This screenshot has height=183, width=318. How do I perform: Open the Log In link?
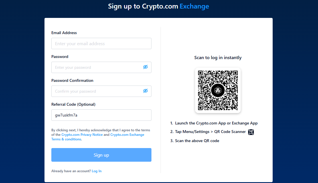96,171
